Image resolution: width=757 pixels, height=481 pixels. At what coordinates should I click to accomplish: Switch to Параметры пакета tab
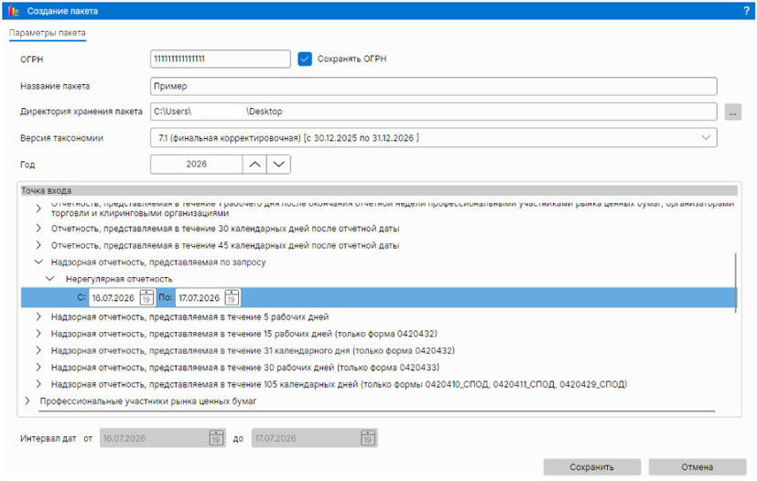(x=48, y=34)
